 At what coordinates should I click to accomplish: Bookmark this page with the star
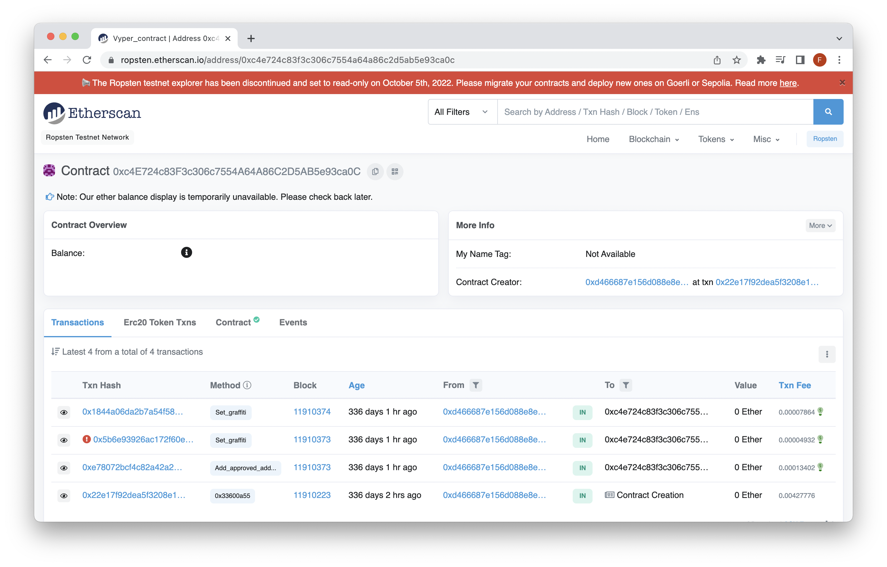pyautogui.click(x=736, y=60)
